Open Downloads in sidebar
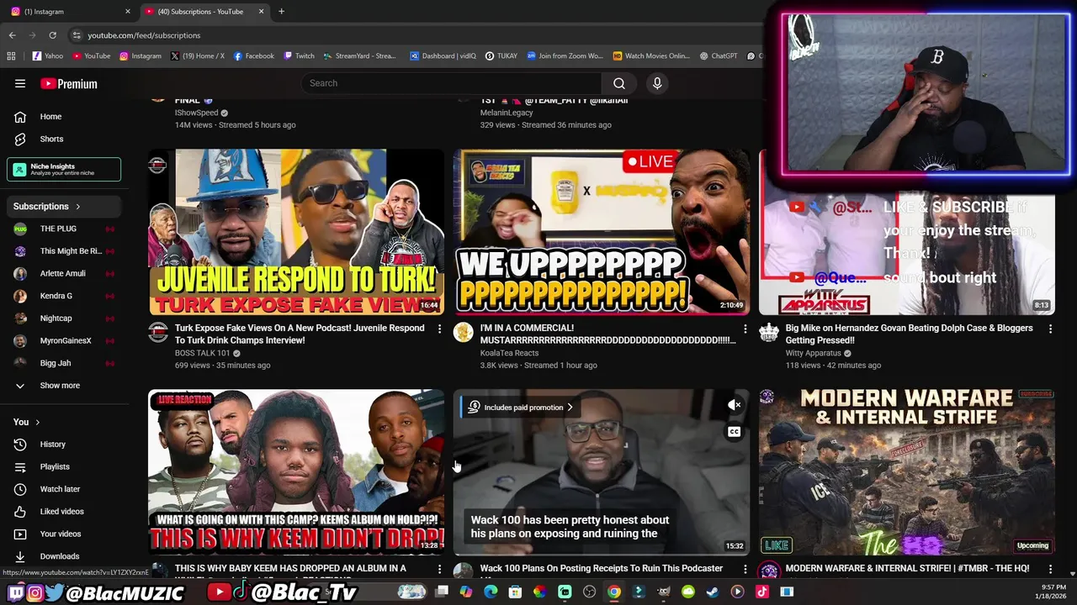This screenshot has height=605, width=1077. coord(64,556)
